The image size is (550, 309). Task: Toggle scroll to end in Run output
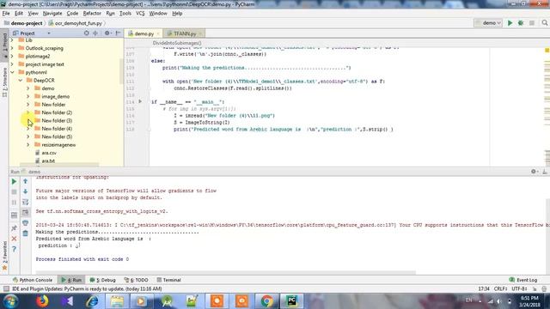[25, 212]
